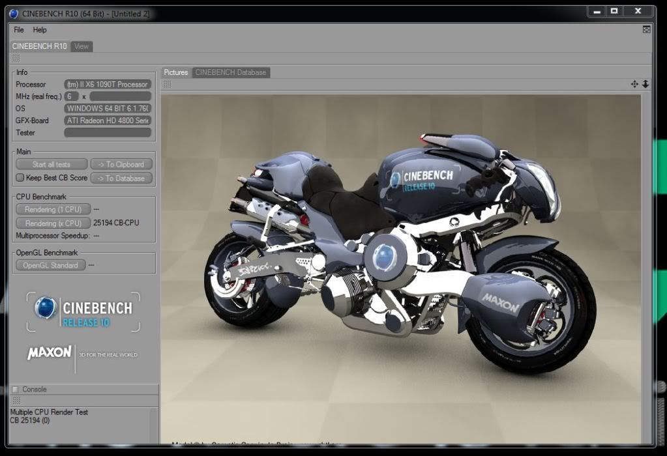Click the grip handle below CINEBENCH R10 tab
This screenshot has width=667, height=456.
point(16,58)
